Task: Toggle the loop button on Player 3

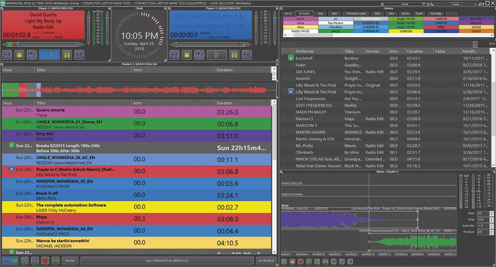Action: 199,55
